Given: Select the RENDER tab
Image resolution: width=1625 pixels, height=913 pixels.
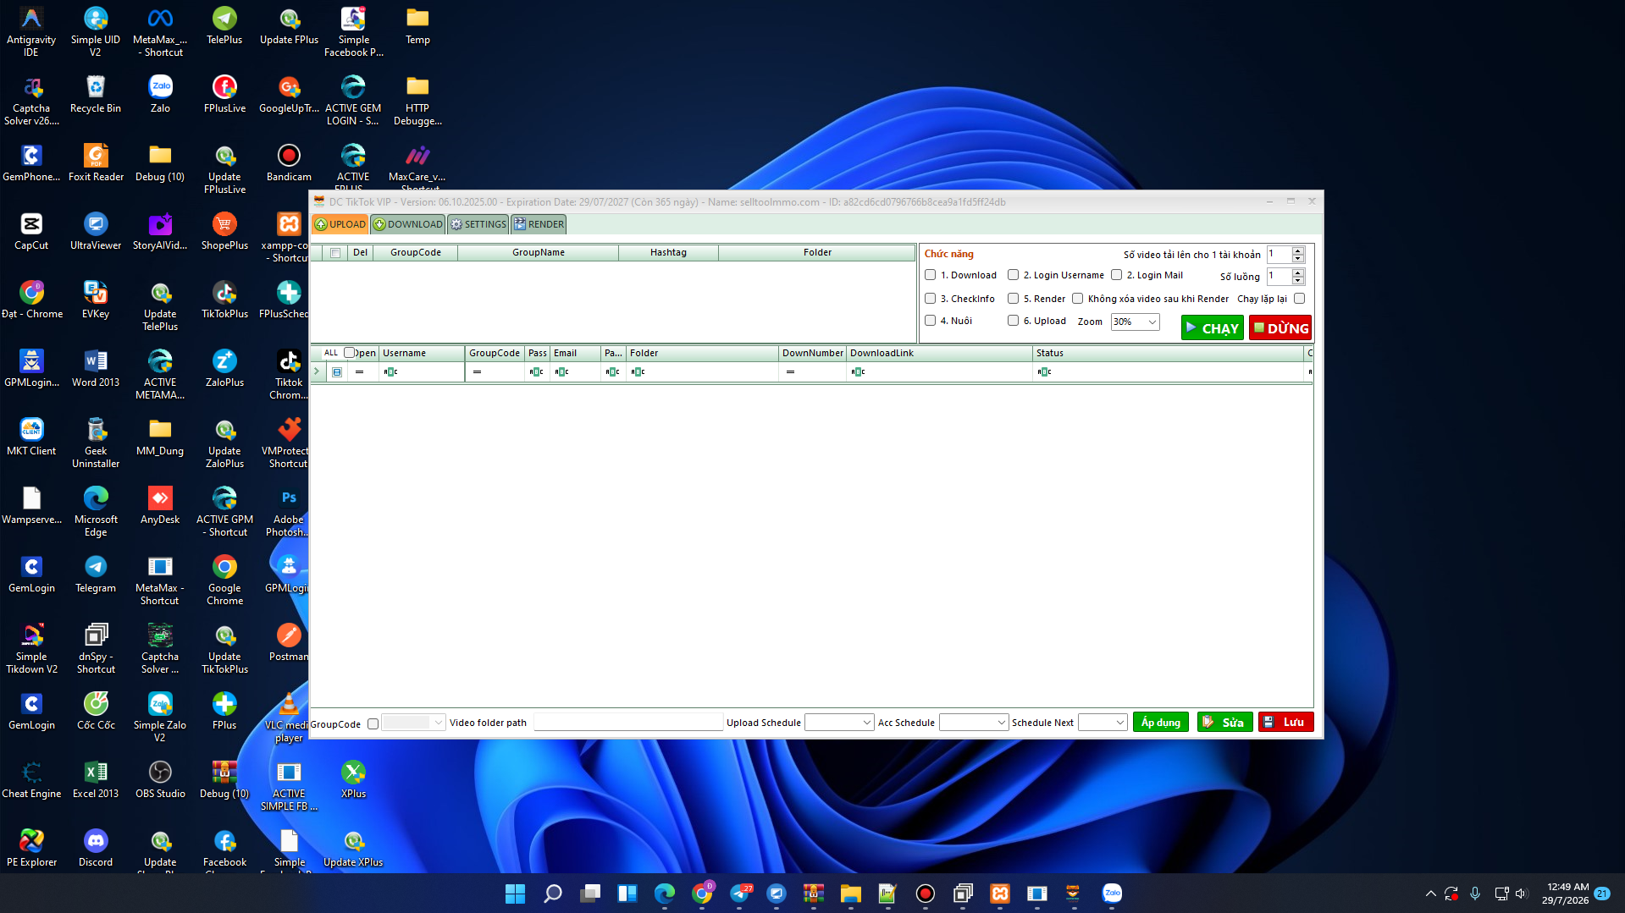Looking at the screenshot, I should click(539, 224).
